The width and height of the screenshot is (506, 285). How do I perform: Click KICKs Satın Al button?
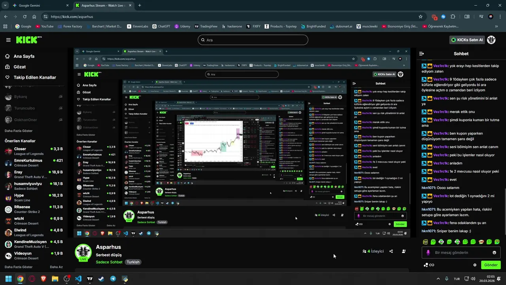click(467, 40)
